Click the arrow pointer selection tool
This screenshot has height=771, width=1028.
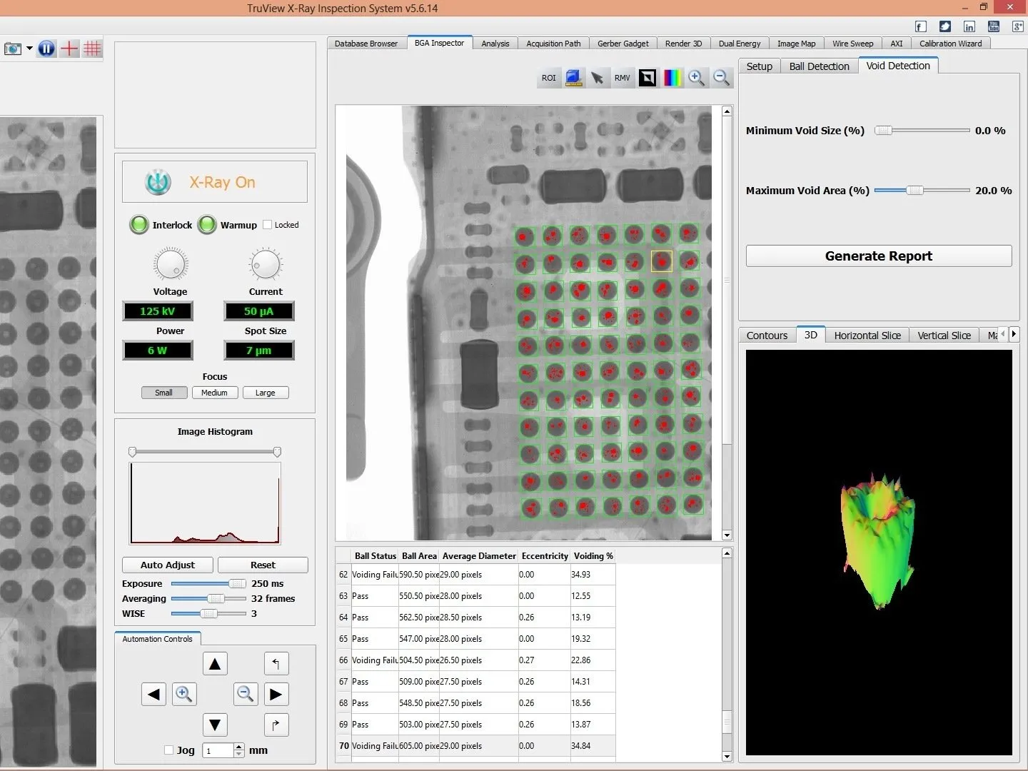[x=598, y=78]
